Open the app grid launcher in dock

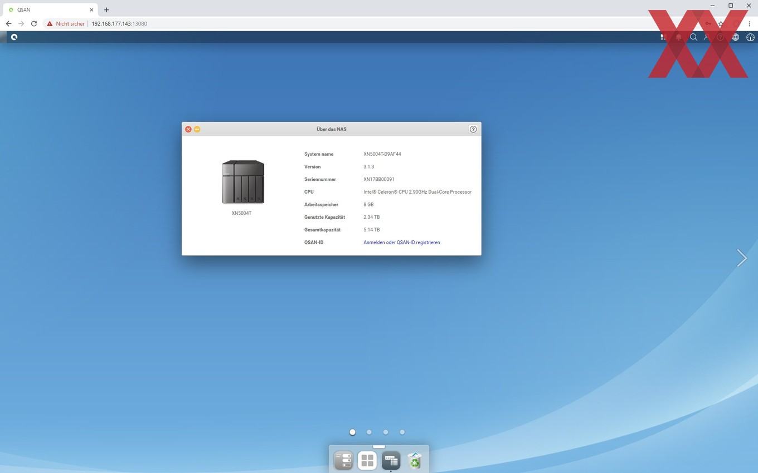coord(367,460)
